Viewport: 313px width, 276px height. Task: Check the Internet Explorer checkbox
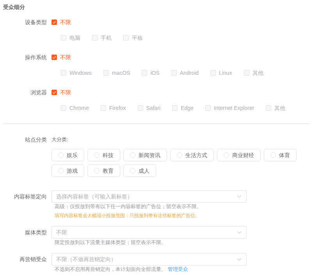coord(208,108)
